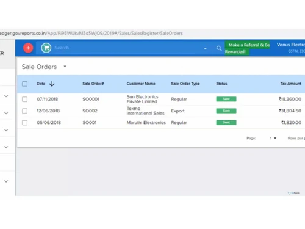Click customer Texmo International Sales
The height and width of the screenshot is (229, 305).
coord(145,111)
